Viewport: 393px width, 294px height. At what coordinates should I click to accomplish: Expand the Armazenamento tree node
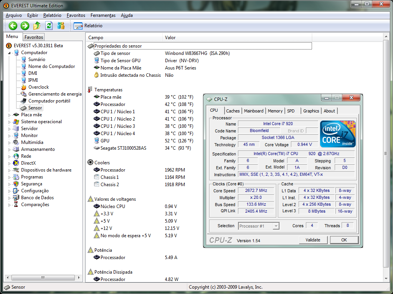coord(9,149)
